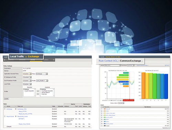Open the gear settings menu in Local Traffic toolbar

pos(5,60)
